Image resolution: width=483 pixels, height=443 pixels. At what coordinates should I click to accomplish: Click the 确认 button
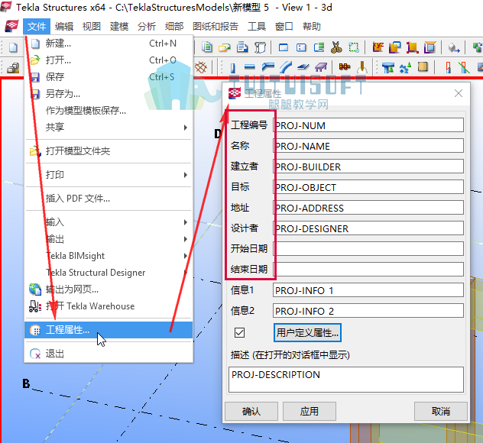point(251,411)
